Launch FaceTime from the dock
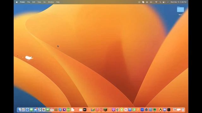 click(48, 110)
